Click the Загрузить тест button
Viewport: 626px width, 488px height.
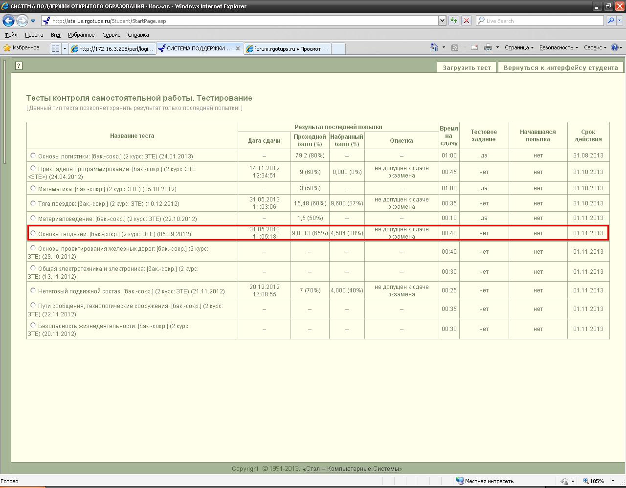(x=467, y=67)
